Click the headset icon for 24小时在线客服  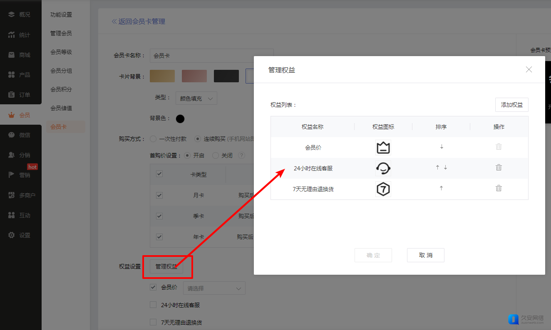pyautogui.click(x=383, y=168)
